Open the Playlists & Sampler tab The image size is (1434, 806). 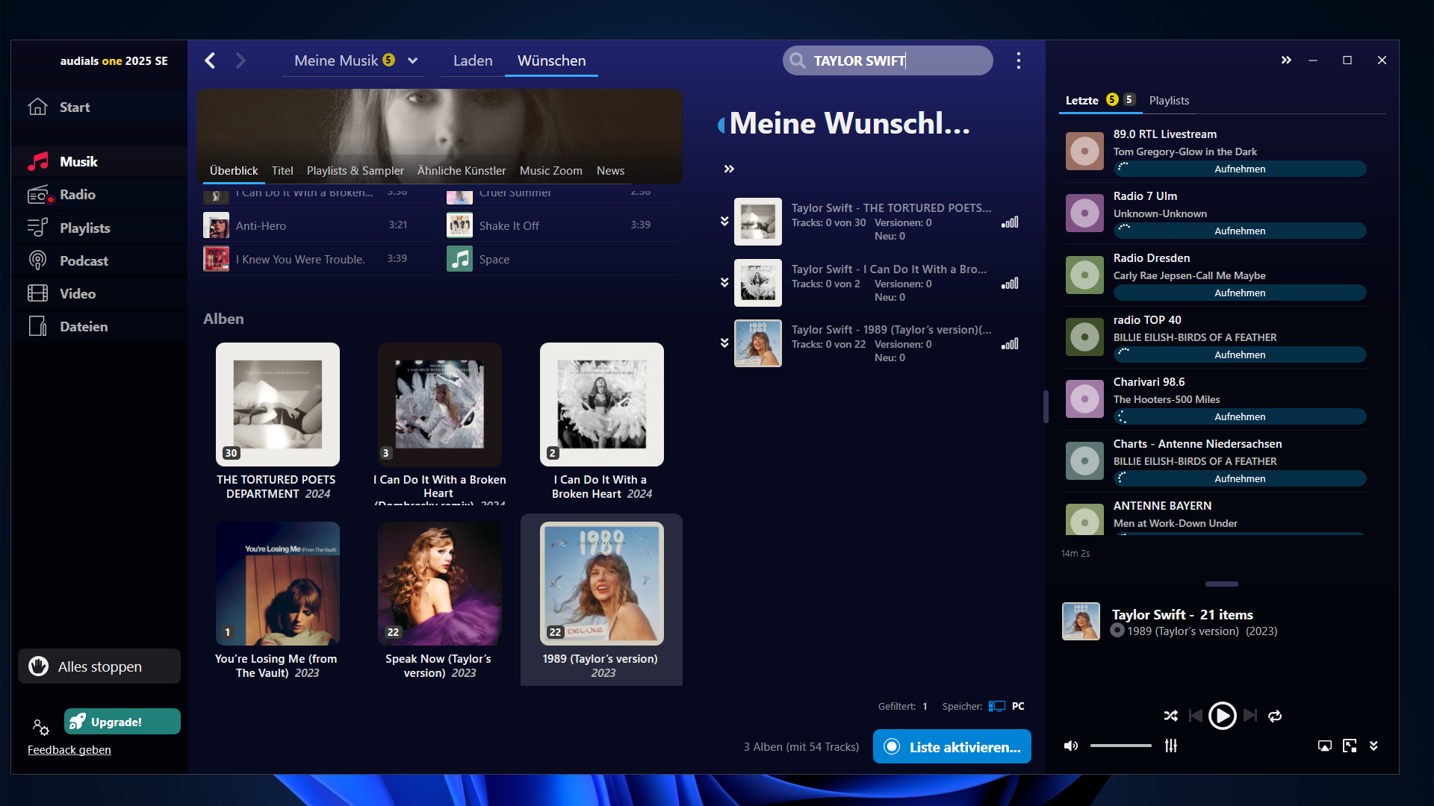point(356,171)
